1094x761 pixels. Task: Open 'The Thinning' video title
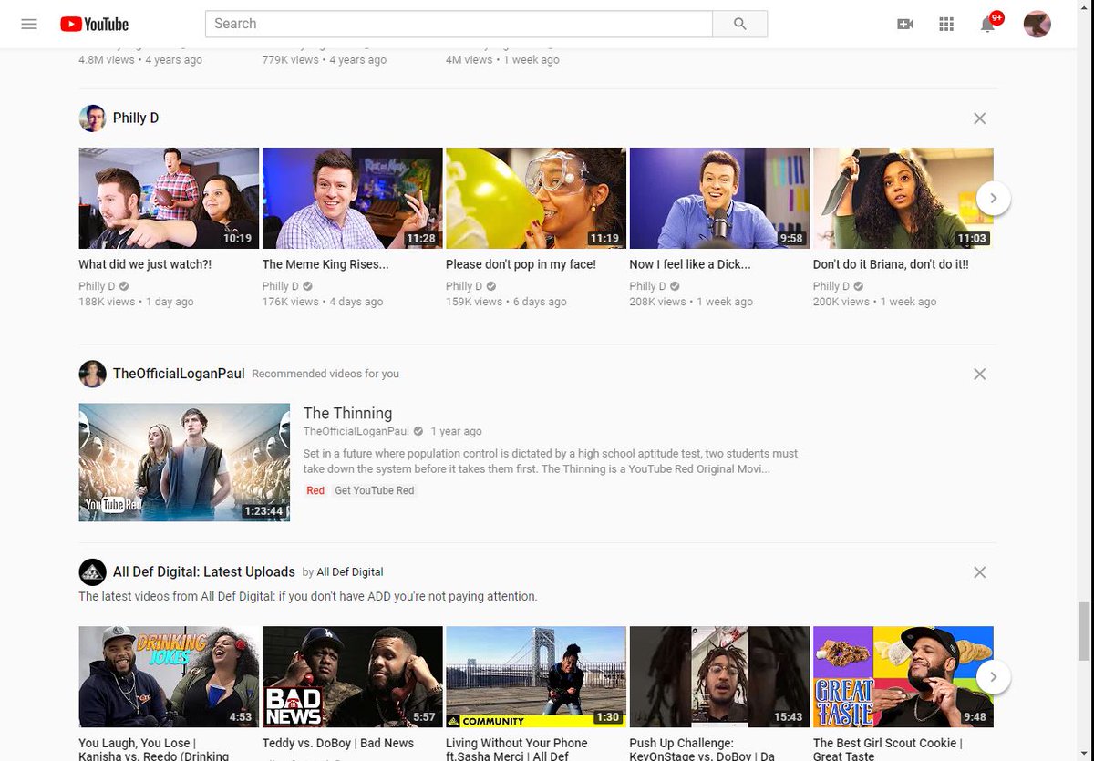click(x=347, y=413)
